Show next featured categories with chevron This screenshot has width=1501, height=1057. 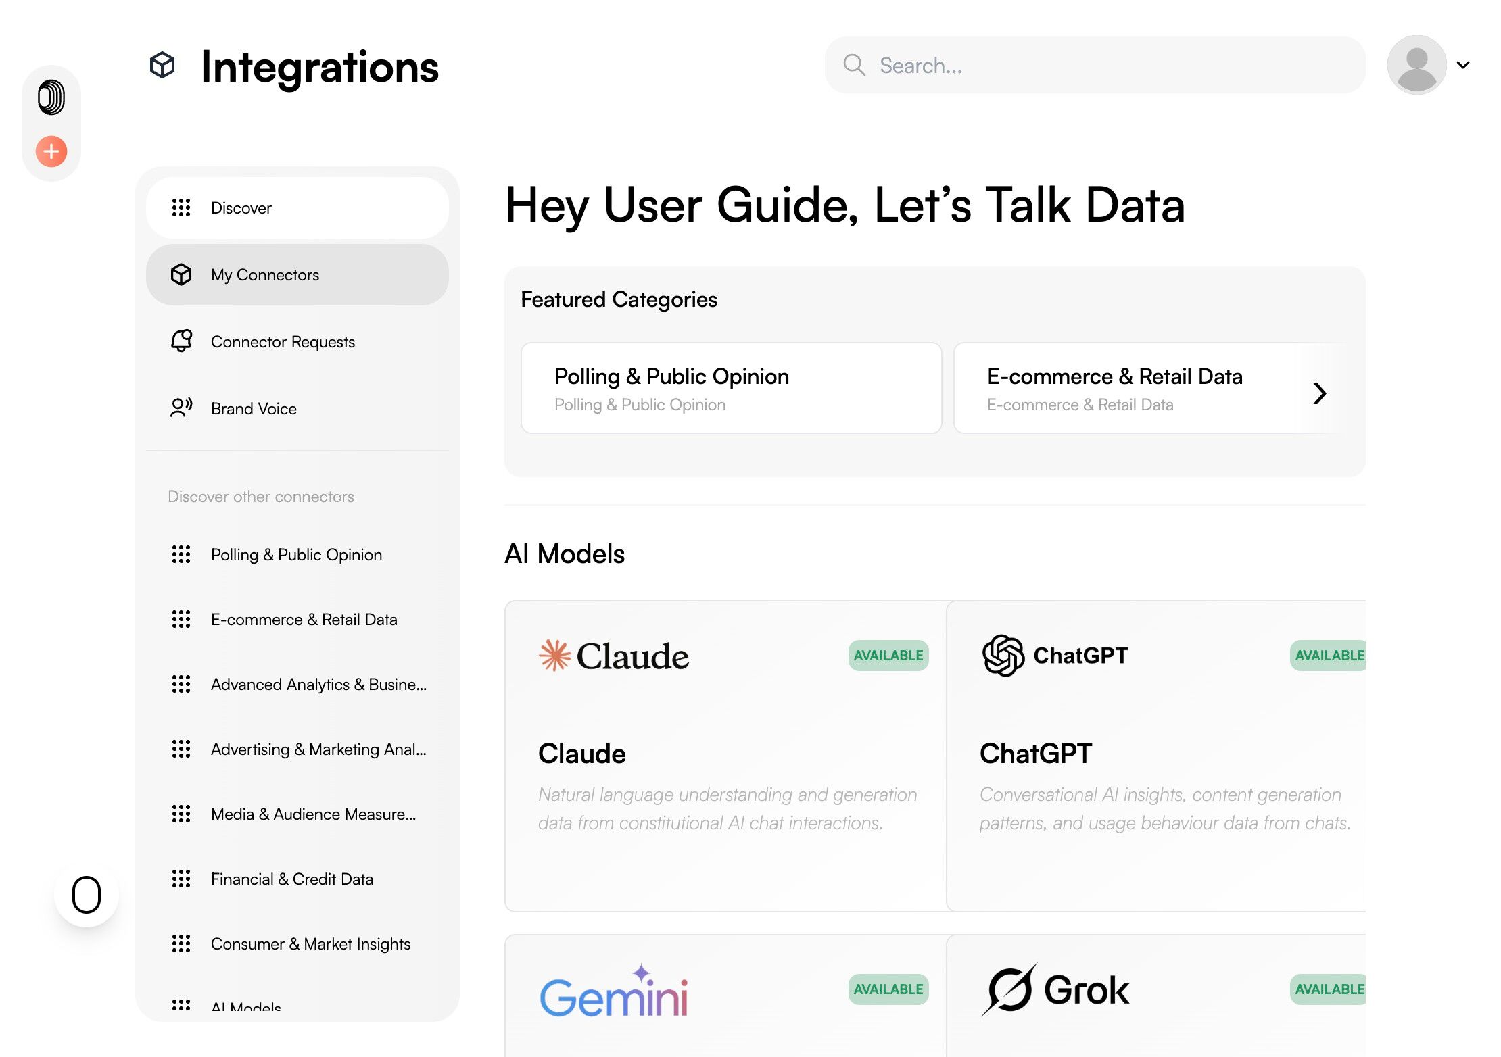(1319, 393)
